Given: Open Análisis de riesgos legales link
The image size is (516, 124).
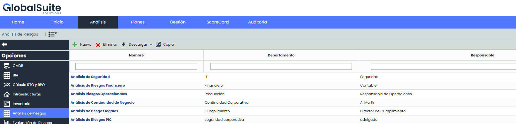Looking at the screenshot, I should [x=94, y=111].
